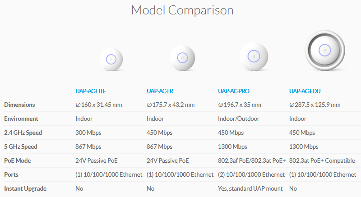Click the UAP-AC-PRO access point image
The height and width of the screenshot is (197, 361).
point(254,56)
